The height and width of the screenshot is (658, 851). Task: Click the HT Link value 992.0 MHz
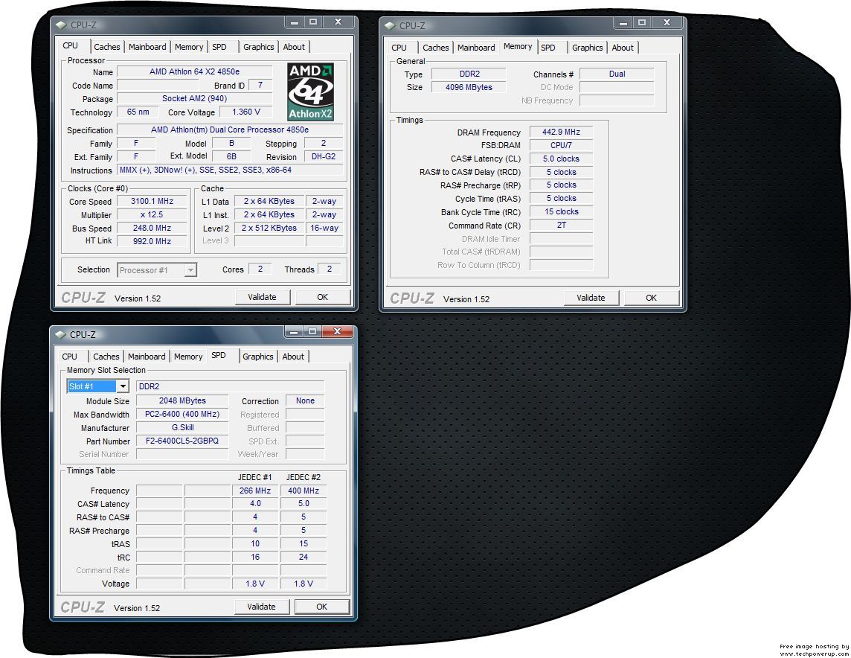pyautogui.click(x=152, y=241)
